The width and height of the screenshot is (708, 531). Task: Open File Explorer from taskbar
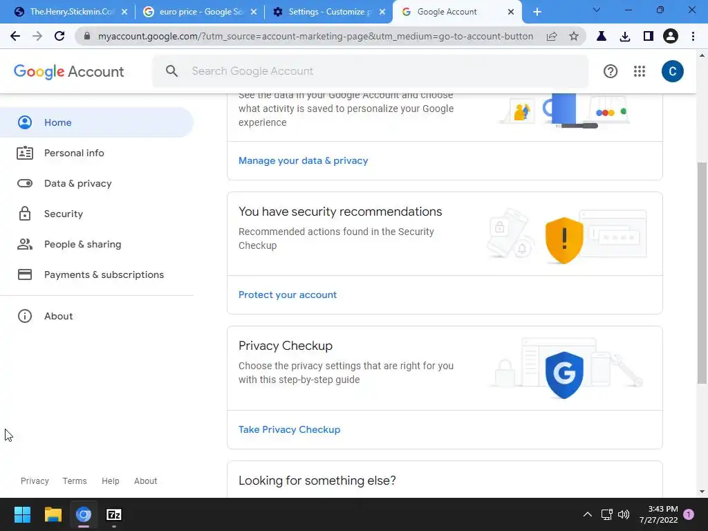(53, 514)
